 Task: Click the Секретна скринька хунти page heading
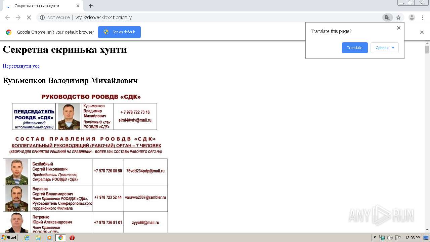tap(65, 49)
